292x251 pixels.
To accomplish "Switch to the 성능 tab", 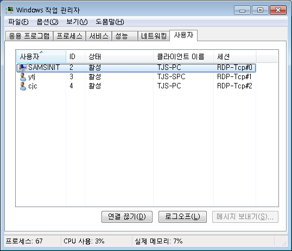I will pos(125,36).
